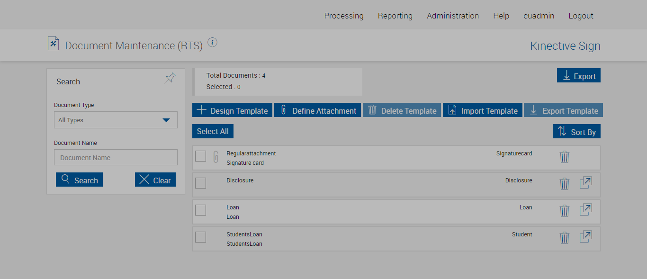The height and width of the screenshot is (279, 647).
Task: Click the Design Template button
Action: 232,110
